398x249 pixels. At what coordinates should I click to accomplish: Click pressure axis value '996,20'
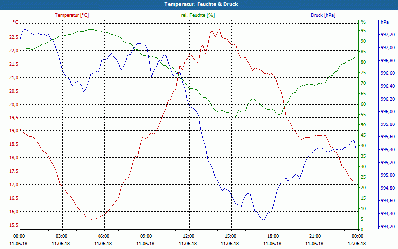pyautogui.click(x=388, y=99)
